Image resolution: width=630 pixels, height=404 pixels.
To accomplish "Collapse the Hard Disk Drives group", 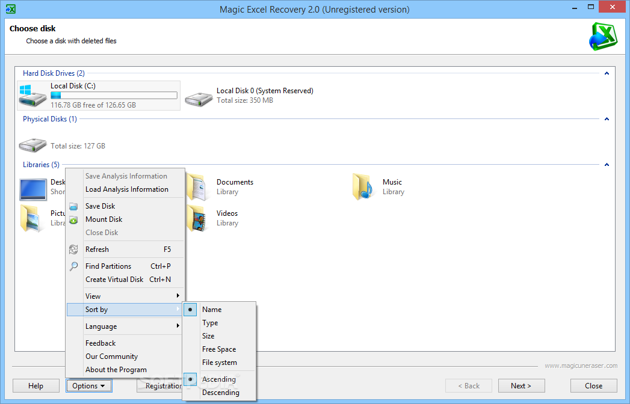I will pyautogui.click(x=607, y=73).
